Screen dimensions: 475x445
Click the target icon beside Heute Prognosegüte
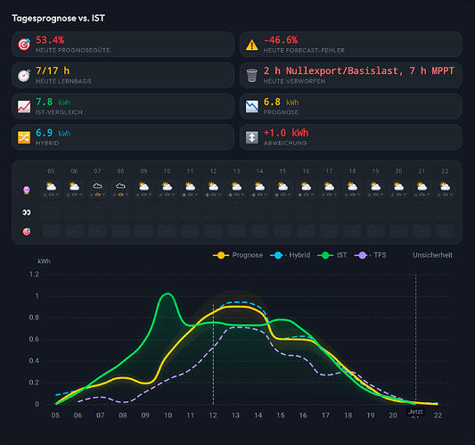[x=24, y=45]
